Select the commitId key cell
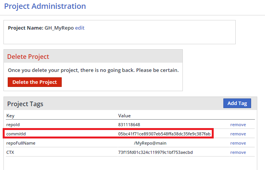 pyautogui.click(x=16, y=134)
